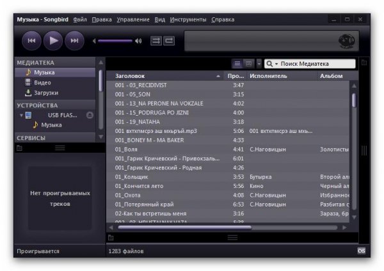Viewport: 384px width, 271px height.
Task: Select Видео in the sidebar
Action: pos(55,82)
